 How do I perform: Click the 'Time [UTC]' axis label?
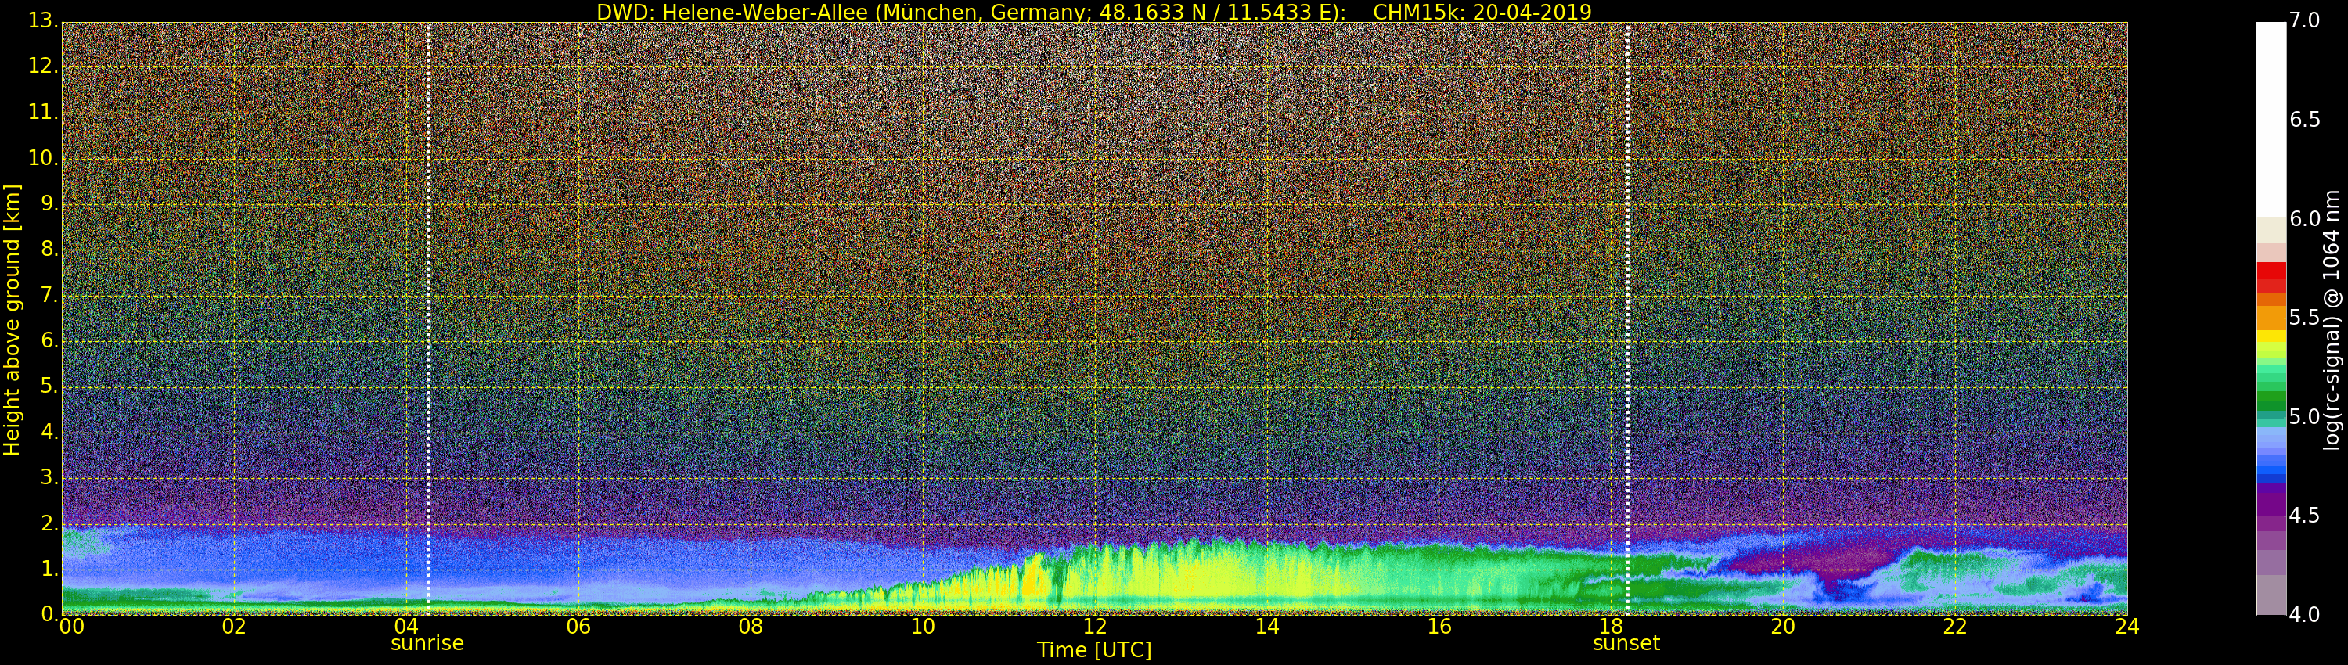[1094, 650]
